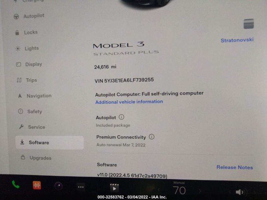Open the orange audio waveform app
This screenshot has height=200, width=267.
(37, 185)
